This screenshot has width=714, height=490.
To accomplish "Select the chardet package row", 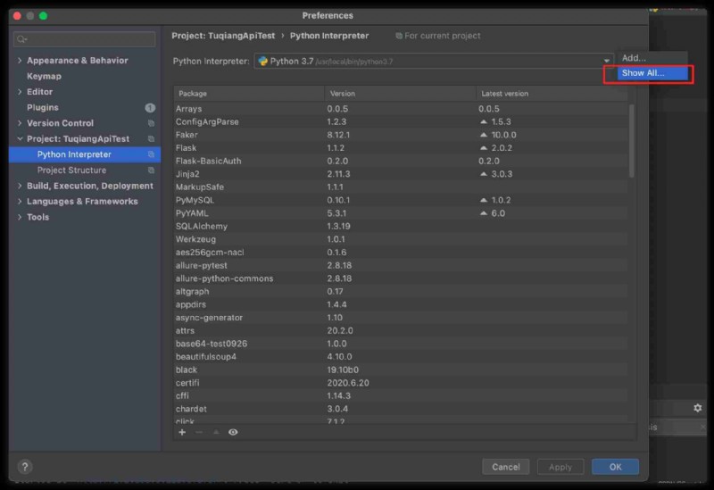I will 401,409.
